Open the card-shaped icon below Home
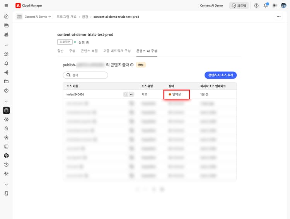The height and width of the screenshot is (219, 290). click(6, 25)
